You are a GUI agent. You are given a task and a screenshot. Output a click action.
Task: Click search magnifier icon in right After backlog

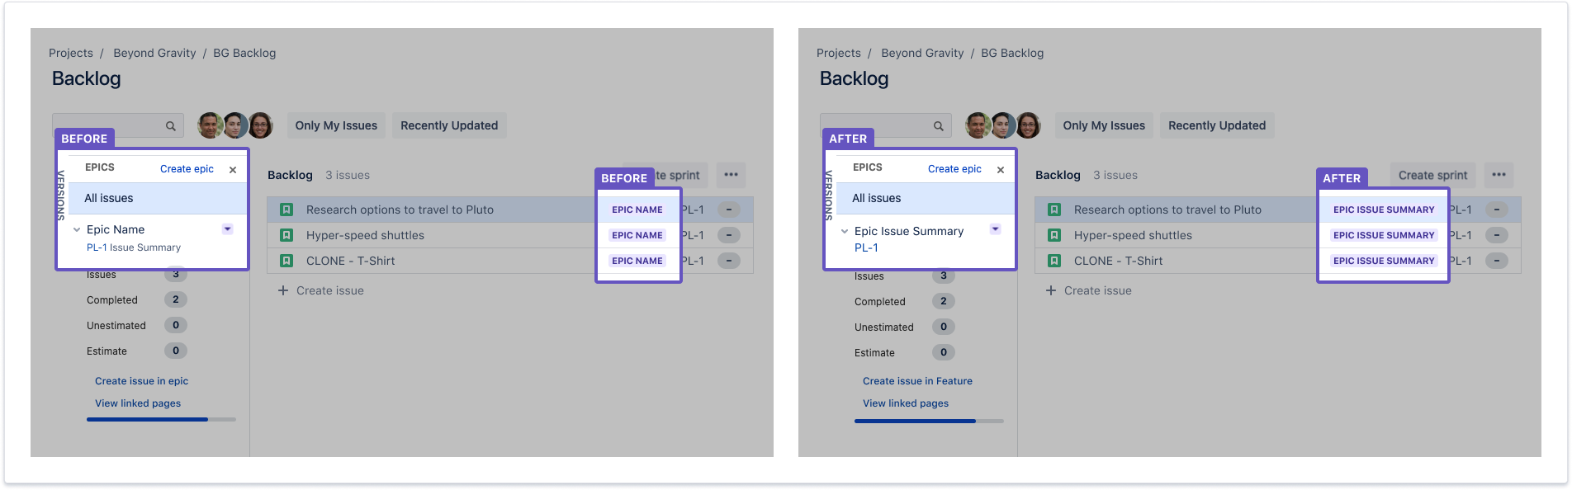pyautogui.click(x=938, y=126)
